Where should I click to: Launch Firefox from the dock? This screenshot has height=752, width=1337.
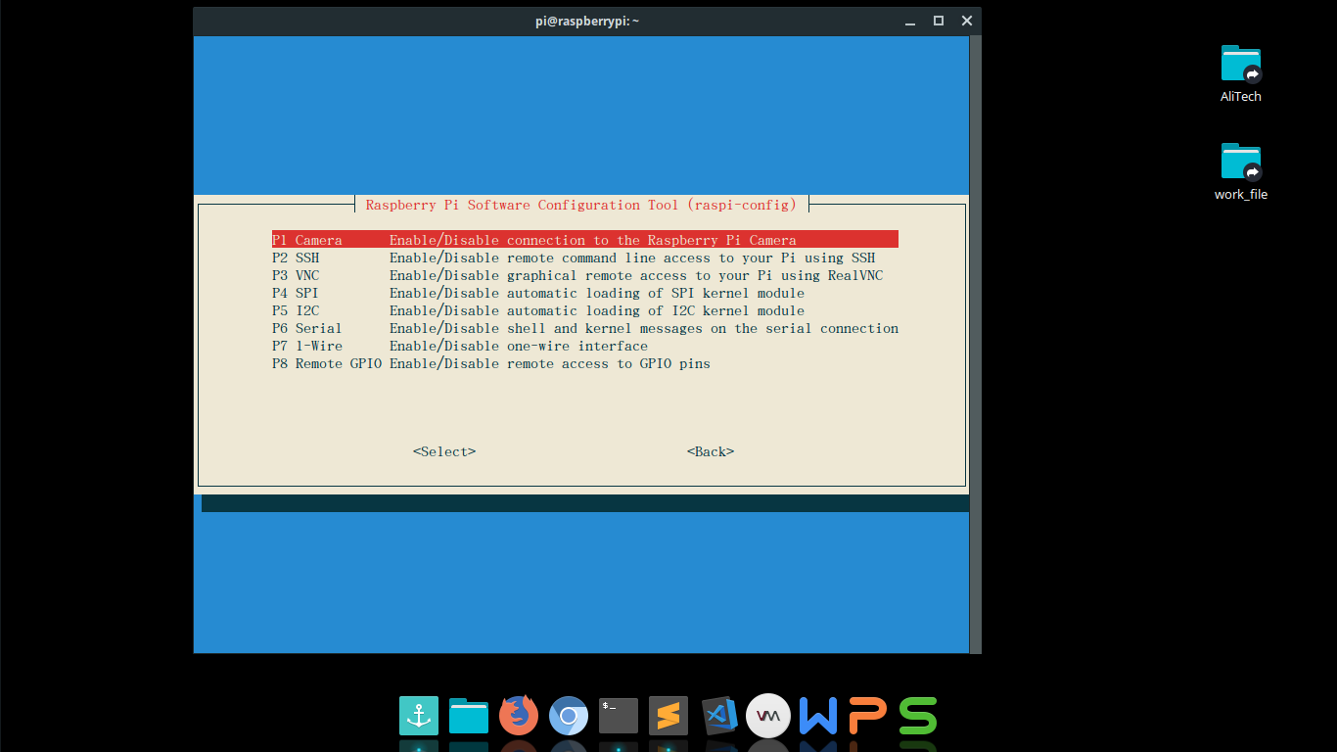click(519, 716)
